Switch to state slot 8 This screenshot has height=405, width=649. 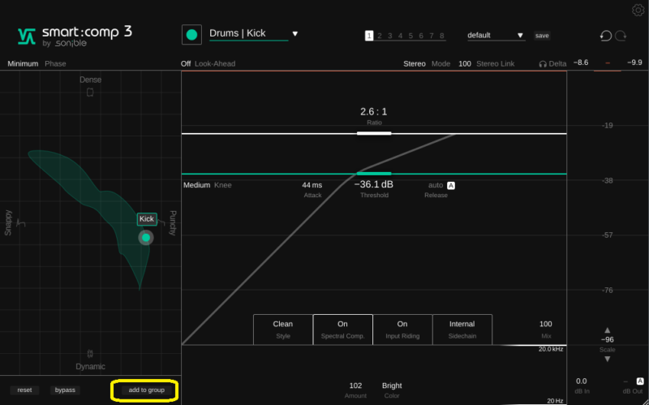442,36
